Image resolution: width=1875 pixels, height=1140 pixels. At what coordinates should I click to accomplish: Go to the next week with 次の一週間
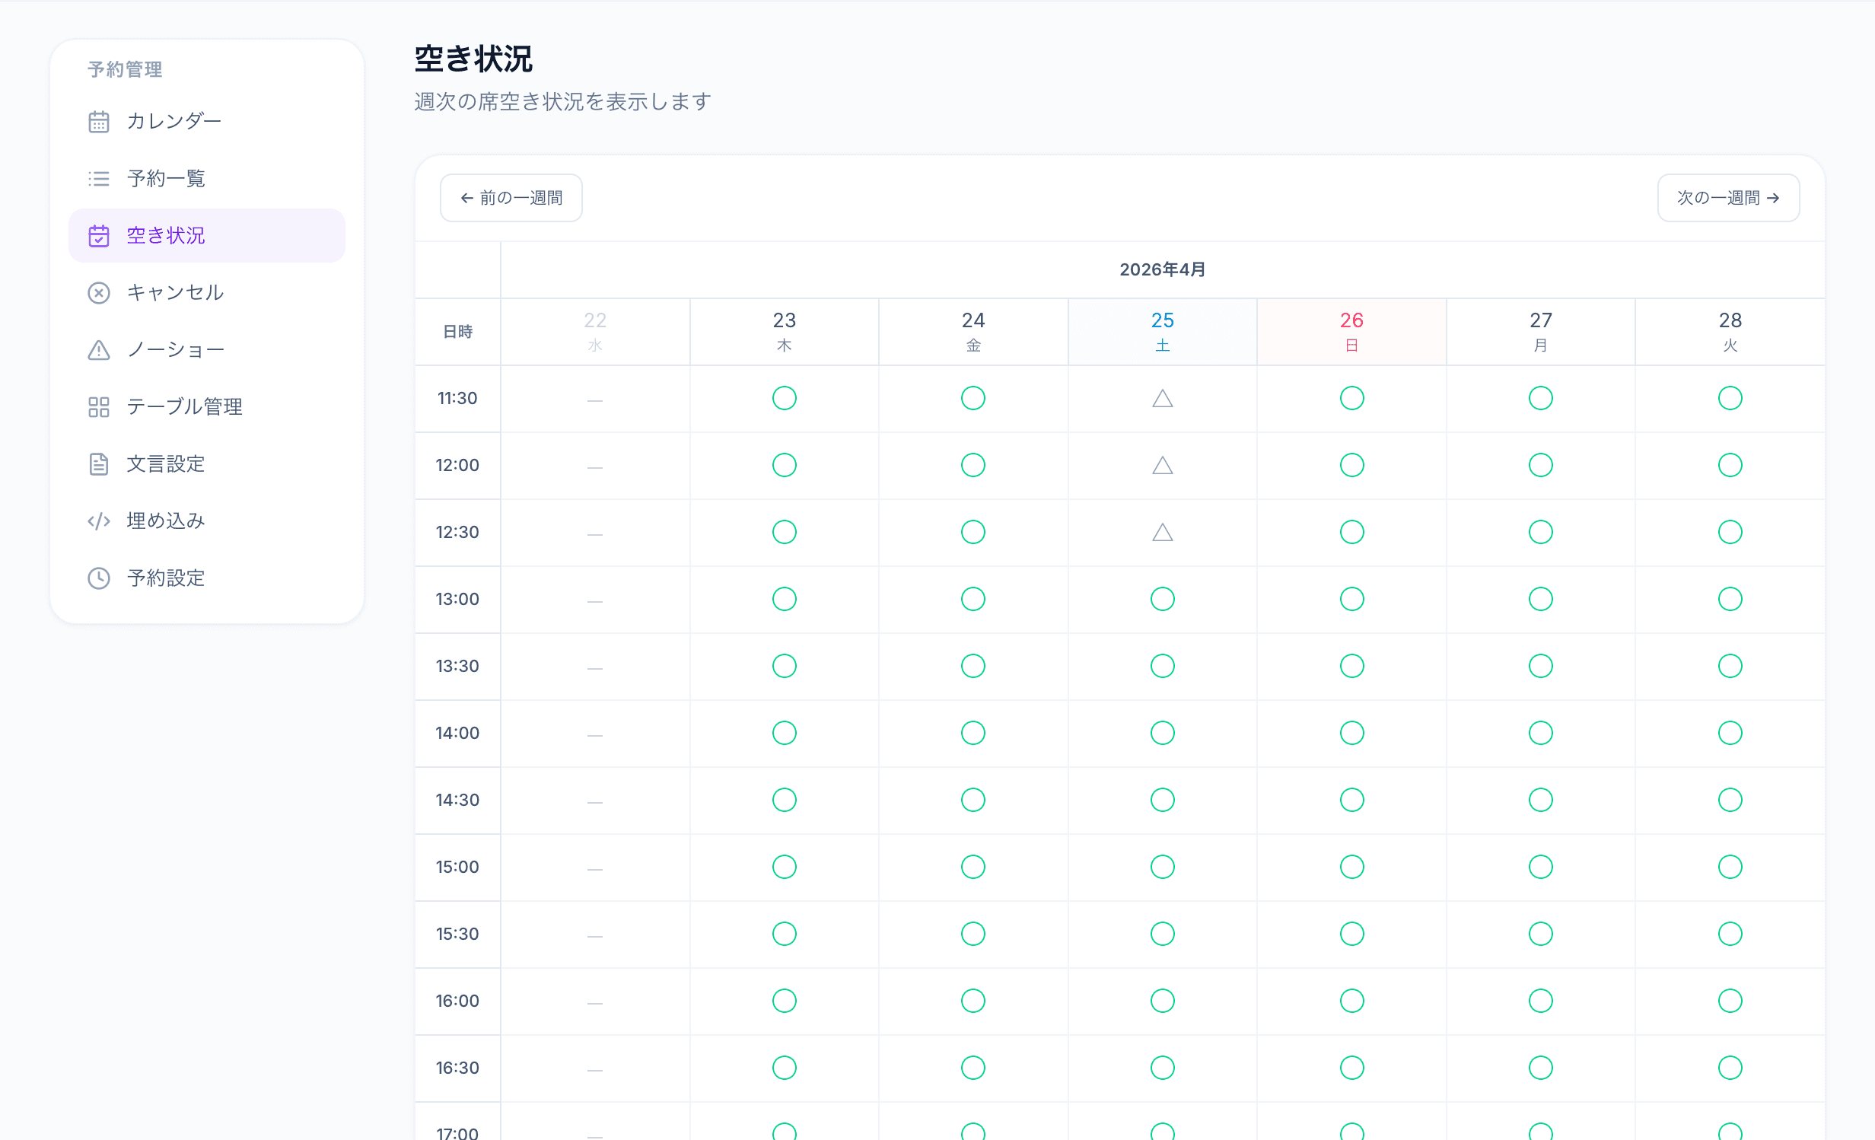[x=1728, y=198]
